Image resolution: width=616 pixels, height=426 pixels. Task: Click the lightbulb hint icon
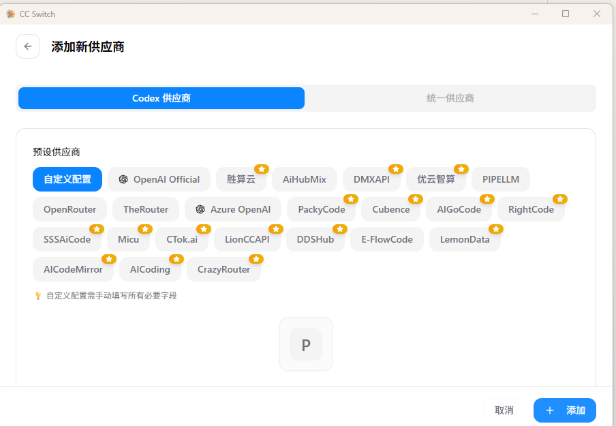click(38, 296)
